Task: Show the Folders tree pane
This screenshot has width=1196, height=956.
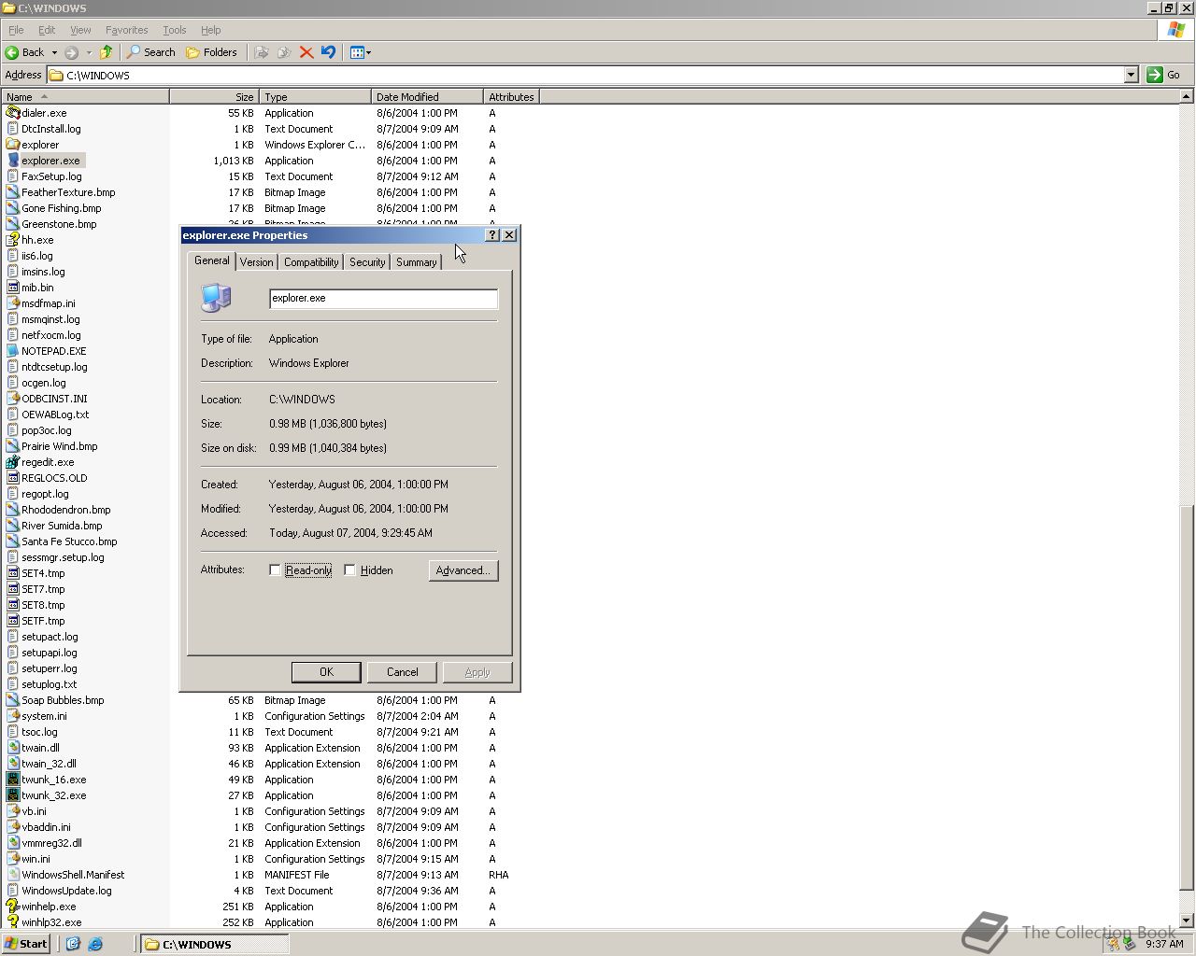Action: (x=212, y=52)
